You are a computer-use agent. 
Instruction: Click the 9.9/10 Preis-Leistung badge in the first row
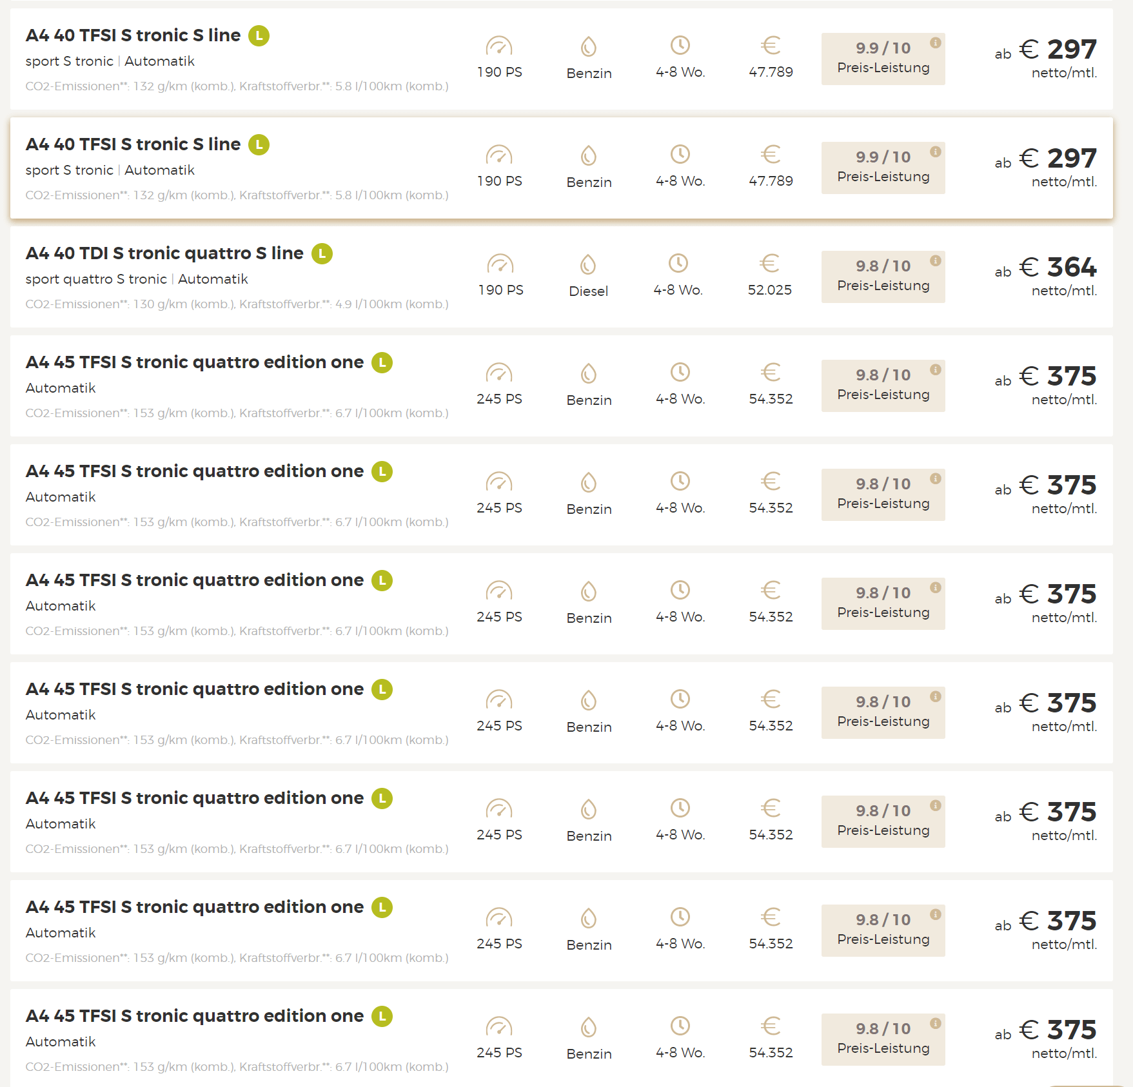[x=883, y=59]
